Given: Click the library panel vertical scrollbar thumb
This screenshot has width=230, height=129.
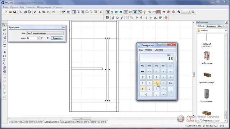Looking at the screenshot, I should coord(226,115).
